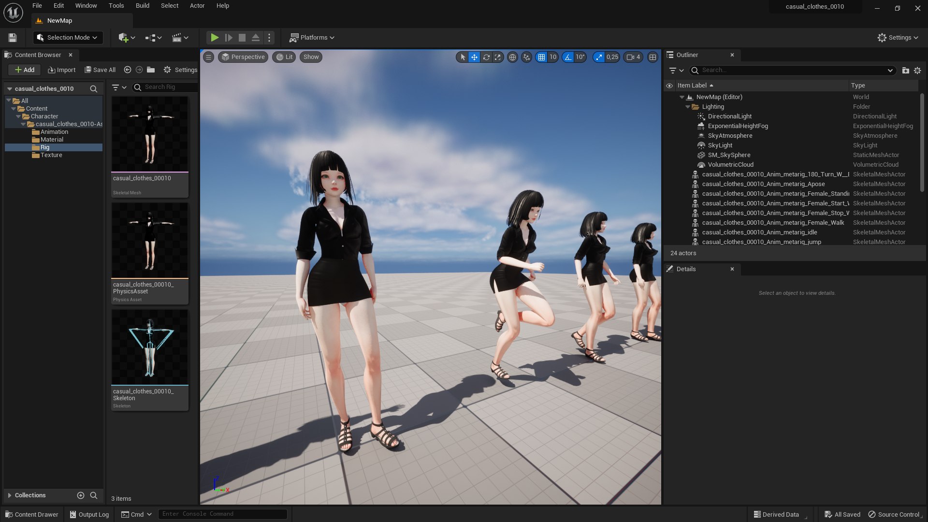Open the quick add content icon
The height and width of the screenshot is (522, 928).
pos(127,38)
